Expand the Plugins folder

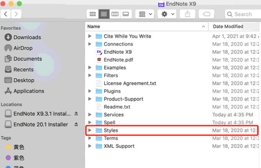tap(90, 91)
